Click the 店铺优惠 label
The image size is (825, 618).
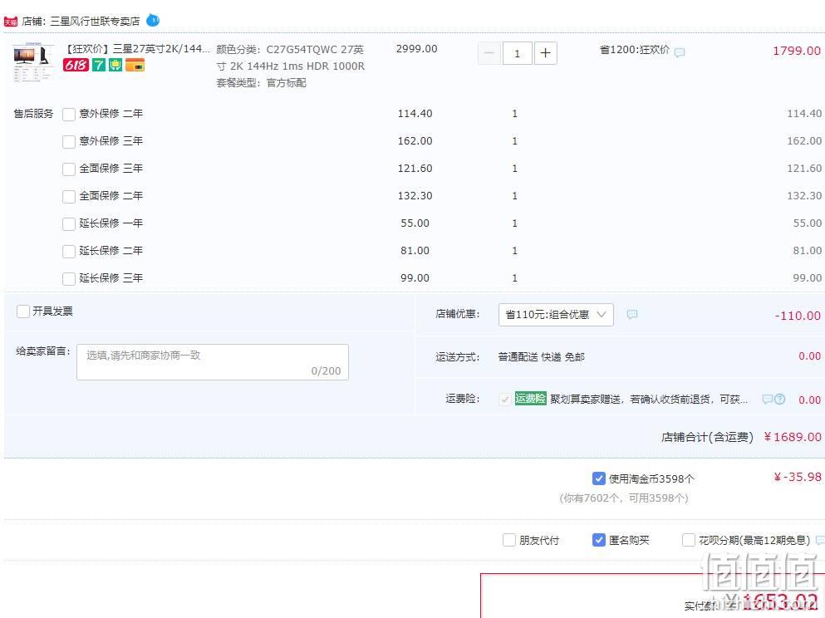(x=458, y=314)
